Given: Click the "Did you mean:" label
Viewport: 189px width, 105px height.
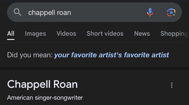Looking at the screenshot, I should pyautogui.click(x=30, y=55).
